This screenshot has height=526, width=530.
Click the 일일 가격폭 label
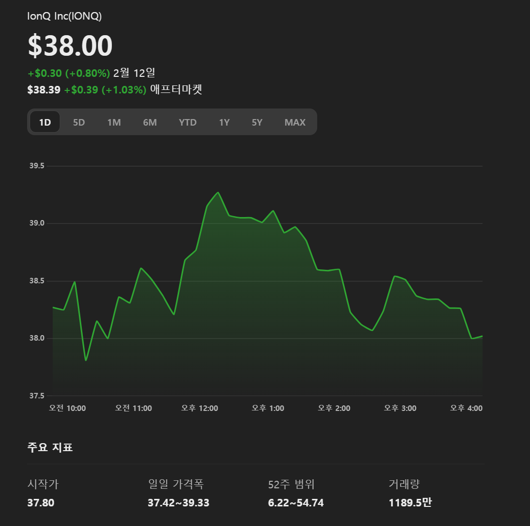click(176, 484)
